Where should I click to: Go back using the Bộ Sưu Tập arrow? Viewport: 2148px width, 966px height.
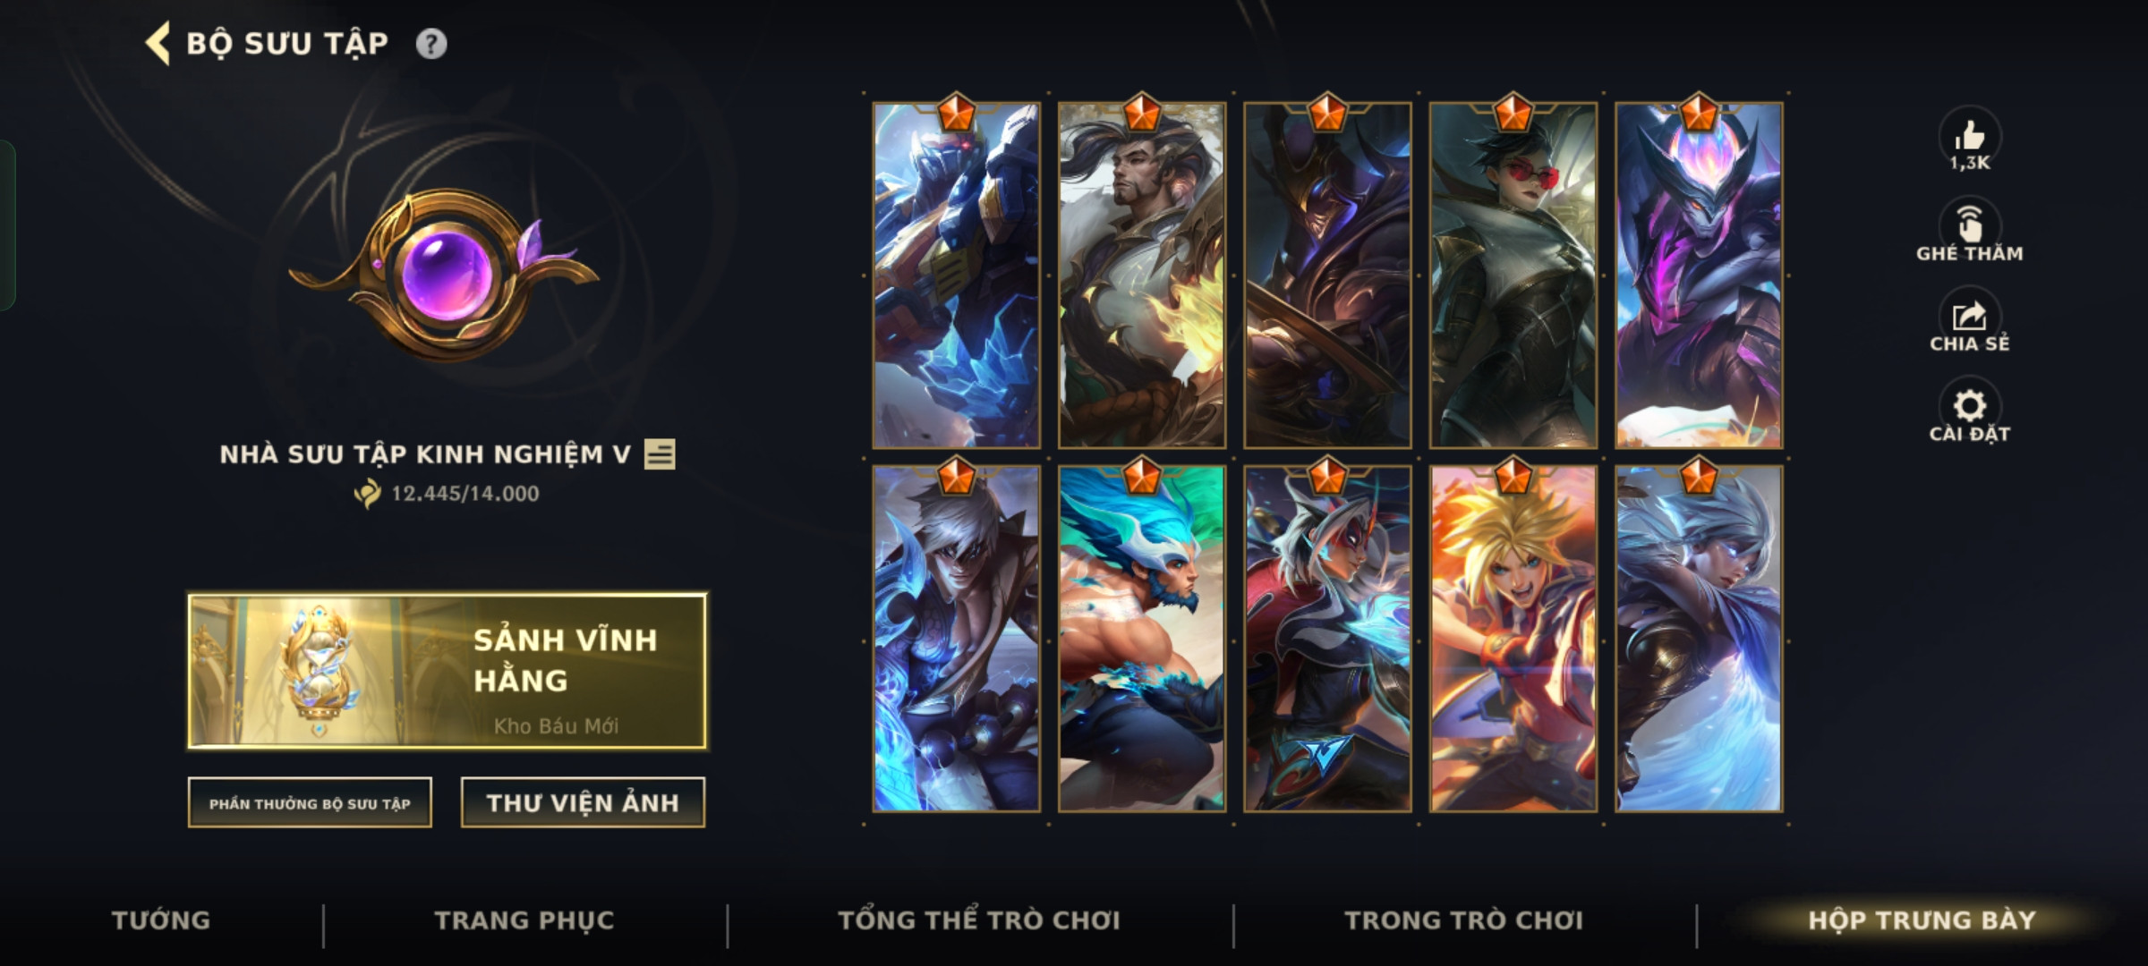(x=158, y=44)
